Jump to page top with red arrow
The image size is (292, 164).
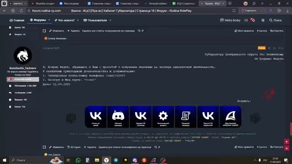point(287,142)
